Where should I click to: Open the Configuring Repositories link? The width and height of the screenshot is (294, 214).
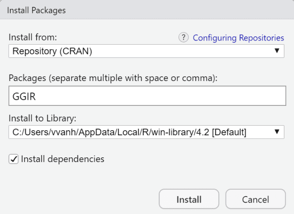click(x=238, y=38)
